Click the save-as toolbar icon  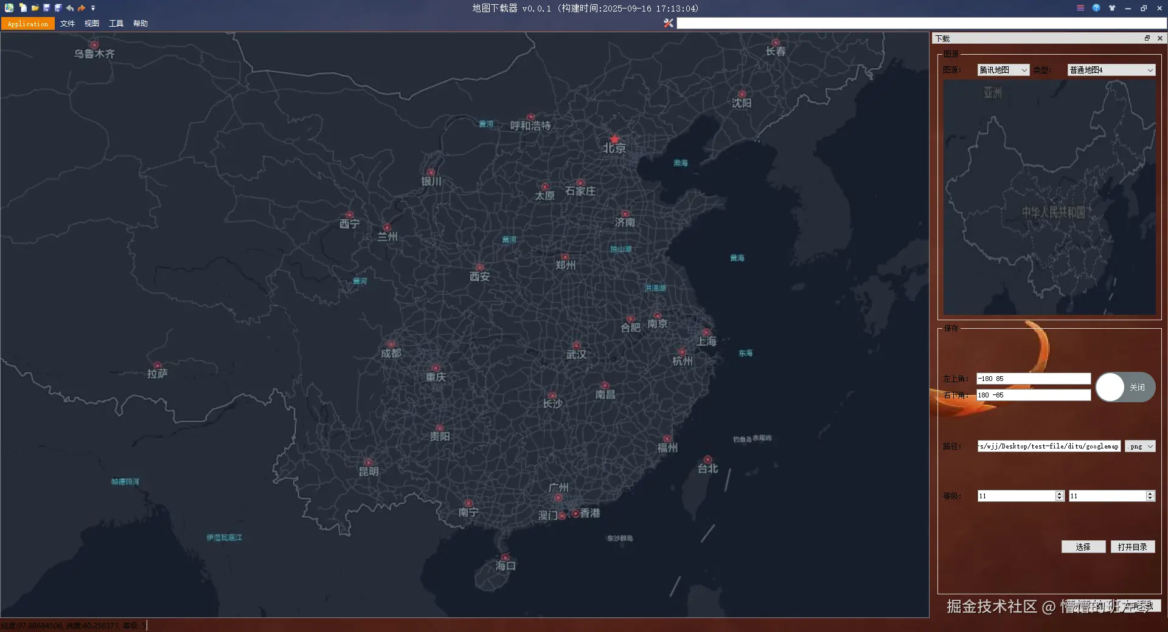[58, 8]
